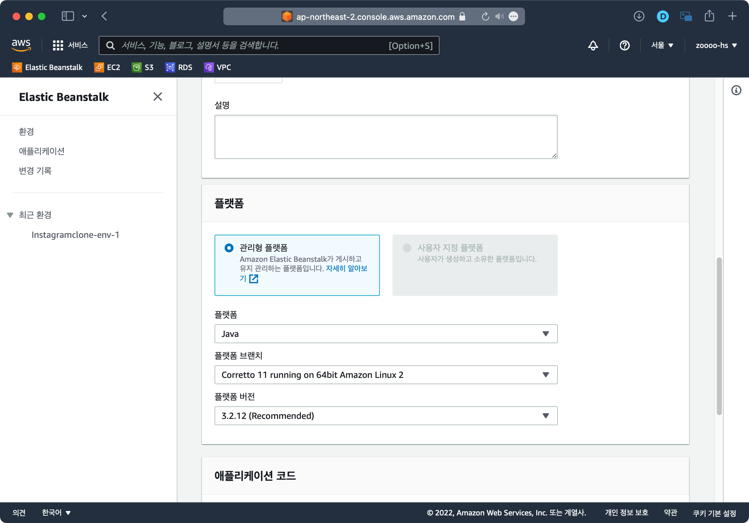Open the 플랫폼 버전 3.2.12 dropdown
Viewport: 749px width, 523px height.
tap(386, 416)
